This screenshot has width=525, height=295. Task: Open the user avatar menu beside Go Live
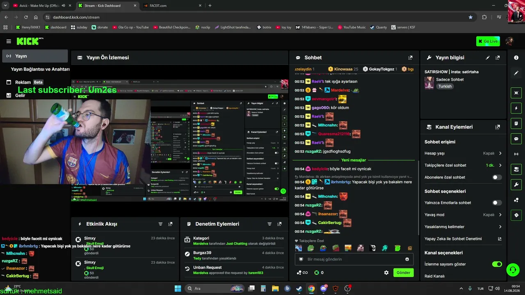[509, 41]
